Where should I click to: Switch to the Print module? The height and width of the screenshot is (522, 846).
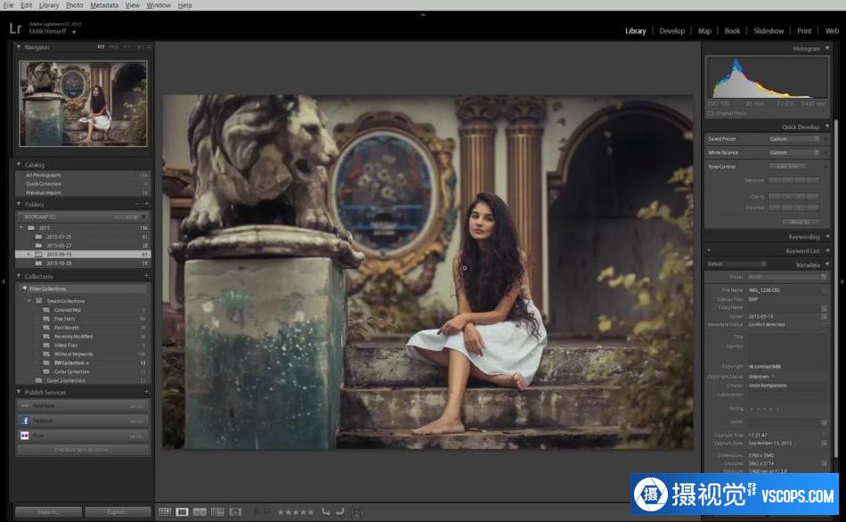coord(804,31)
